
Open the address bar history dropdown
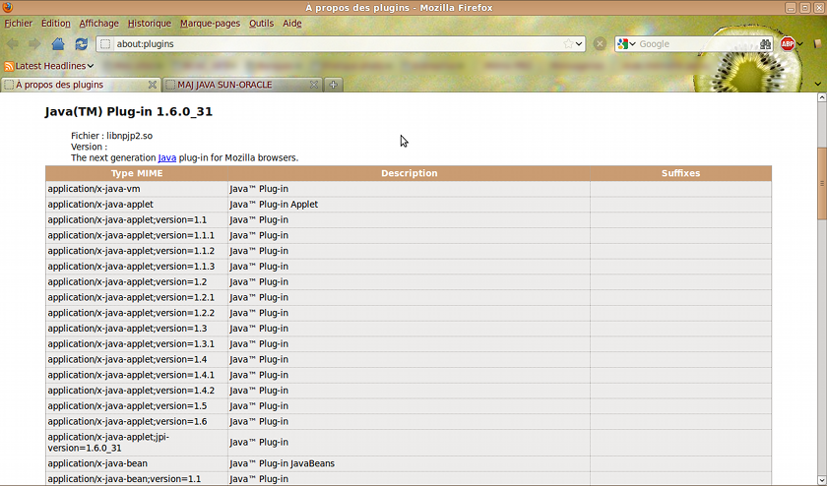pyautogui.click(x=579, y=44)
